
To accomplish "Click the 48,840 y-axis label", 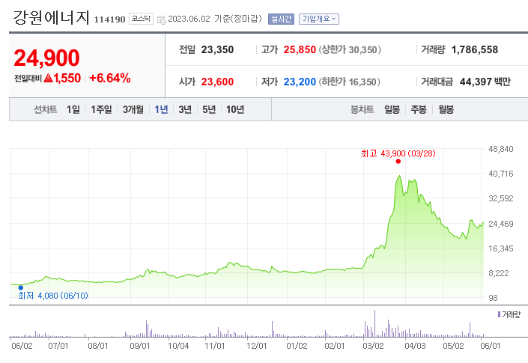I will pos(501,149).
